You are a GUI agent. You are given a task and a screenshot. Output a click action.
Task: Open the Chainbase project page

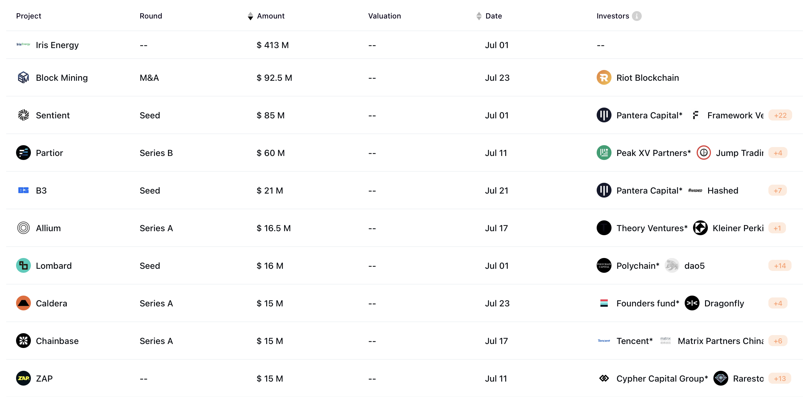[x=57, y=341]
